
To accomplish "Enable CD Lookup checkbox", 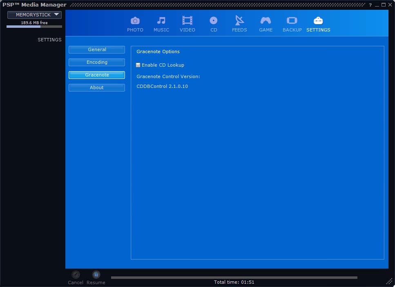I will [x=138, y=65].
